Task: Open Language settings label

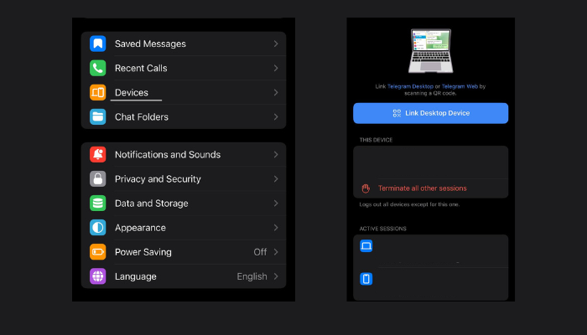Action: click(x=136, y=276)
